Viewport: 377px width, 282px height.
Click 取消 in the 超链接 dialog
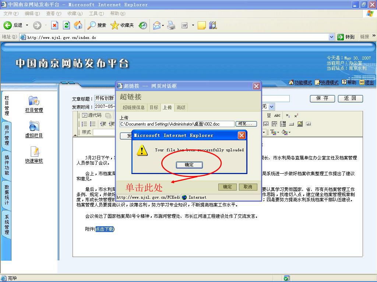click(248, 187)
